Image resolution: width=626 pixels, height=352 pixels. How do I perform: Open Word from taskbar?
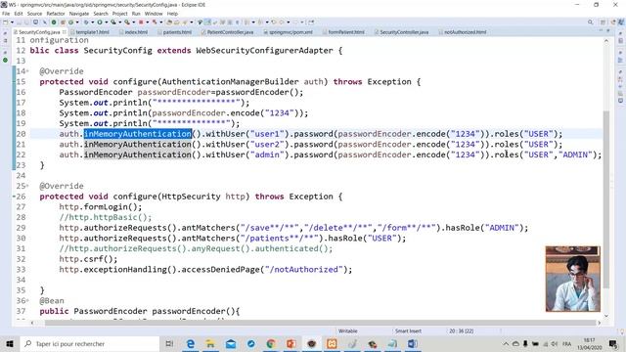click(x=413, y=343)
